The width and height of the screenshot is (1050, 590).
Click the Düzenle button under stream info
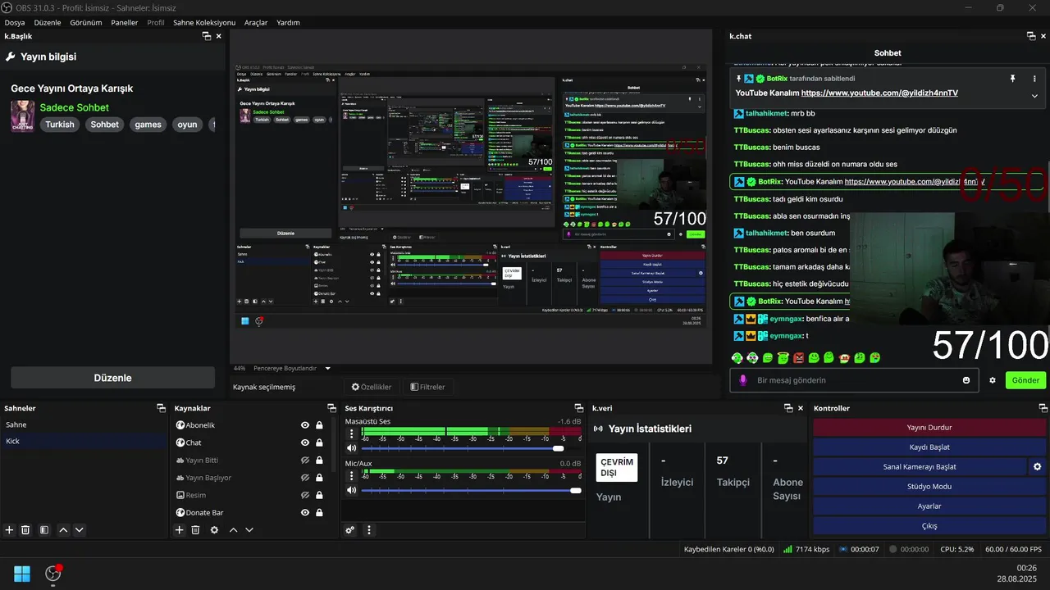click(x=112, y=378)
